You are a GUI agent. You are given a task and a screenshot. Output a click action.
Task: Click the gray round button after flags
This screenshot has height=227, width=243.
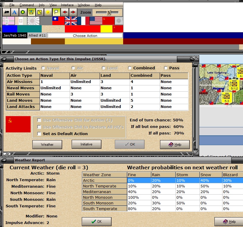(x=119, y=21)
